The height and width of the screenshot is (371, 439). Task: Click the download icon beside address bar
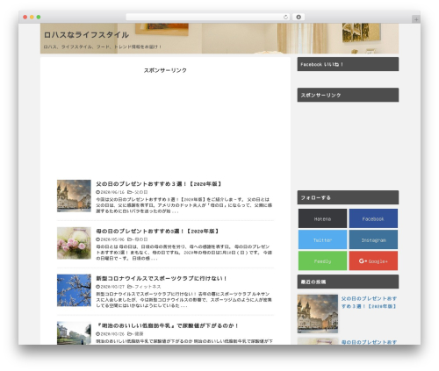299,17
